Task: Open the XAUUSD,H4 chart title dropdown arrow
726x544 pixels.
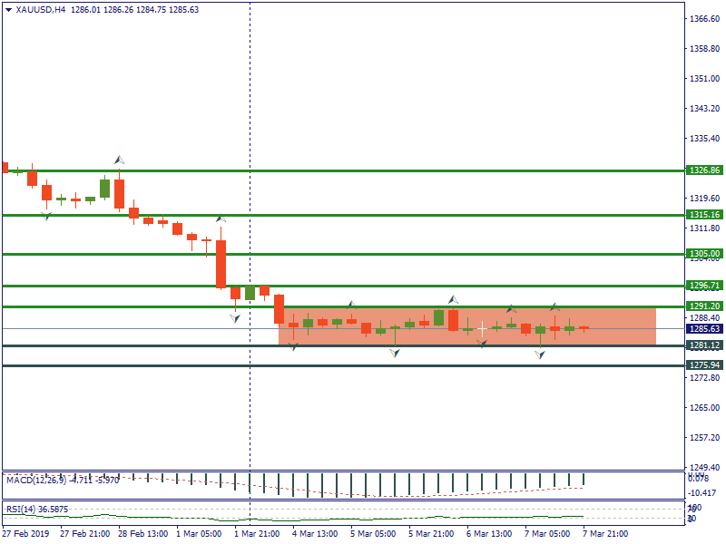Action: (x=8, y=10)
